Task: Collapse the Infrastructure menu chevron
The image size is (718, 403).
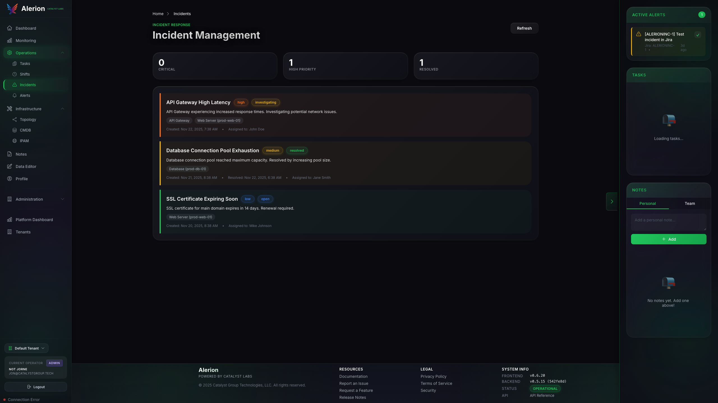Action: (x=63, y=109)
